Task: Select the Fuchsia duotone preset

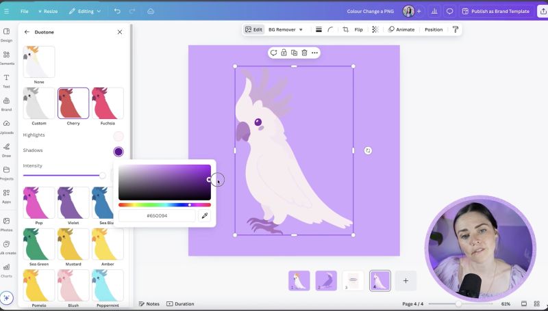Action: click(108, 103)
